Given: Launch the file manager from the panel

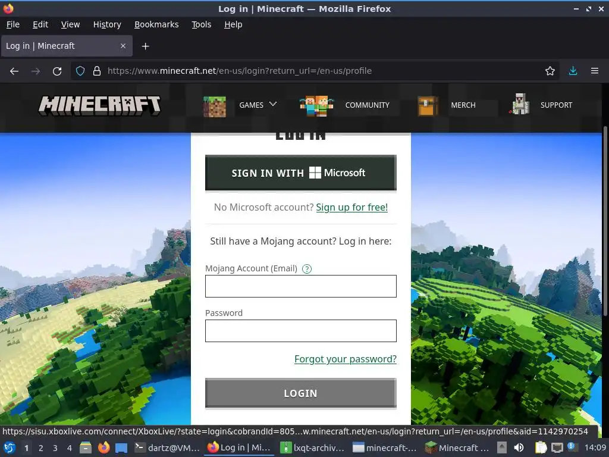Looking at the screenshot, I should pyautogui.click(x=86, y=447).
